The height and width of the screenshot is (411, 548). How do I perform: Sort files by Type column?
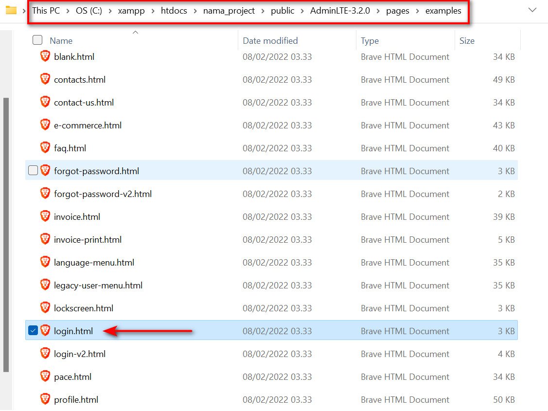coord(370,41)
